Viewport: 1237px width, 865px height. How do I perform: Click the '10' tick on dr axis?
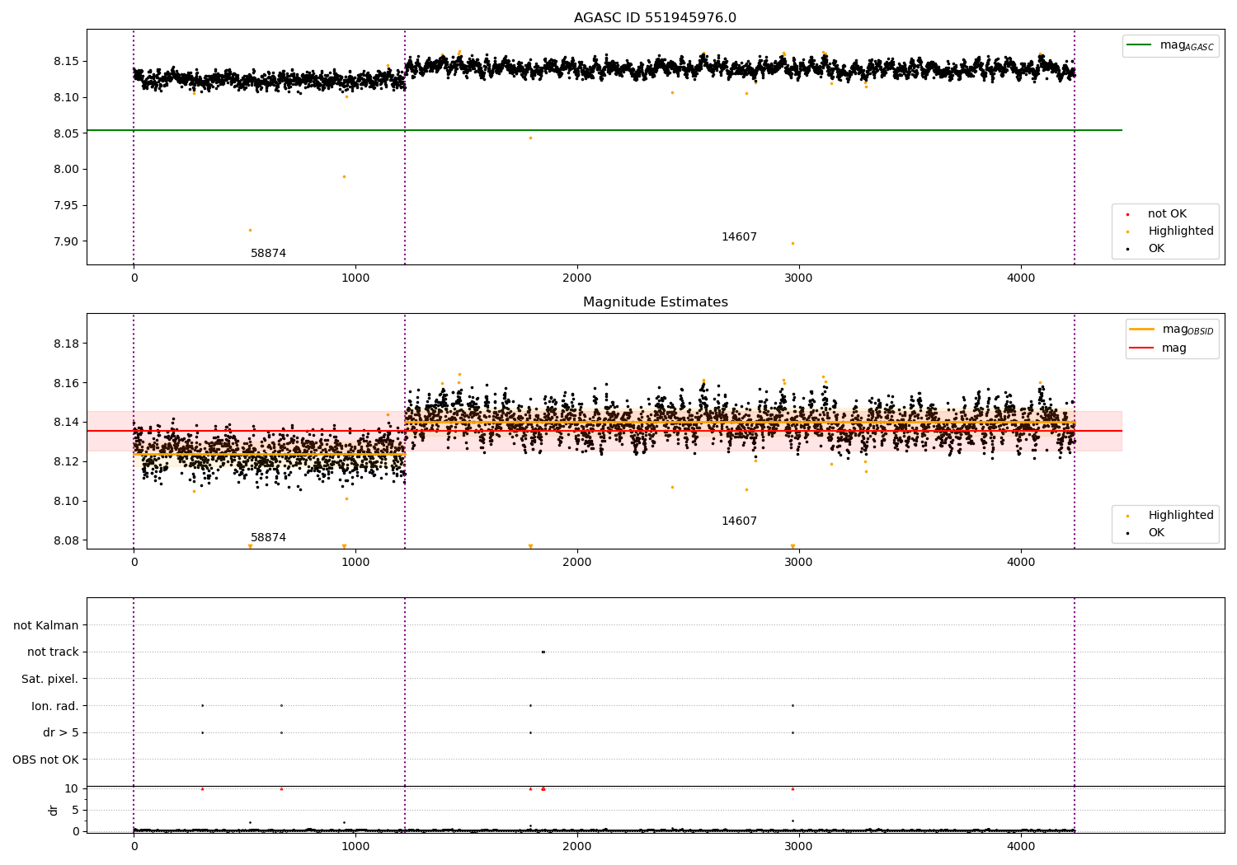point(72,789)
